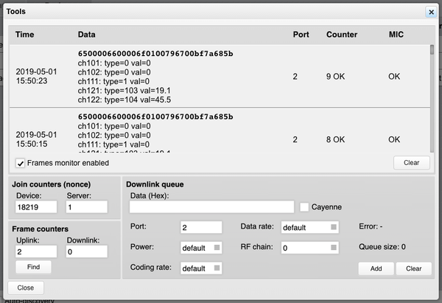Expand the Coding rate dropdown
This screenshot has width=442, height=303.
[201, 268]
